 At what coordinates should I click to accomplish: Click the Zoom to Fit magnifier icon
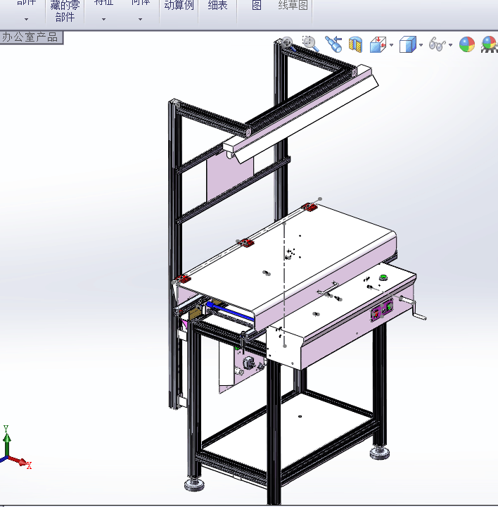[x=288, y=44]
